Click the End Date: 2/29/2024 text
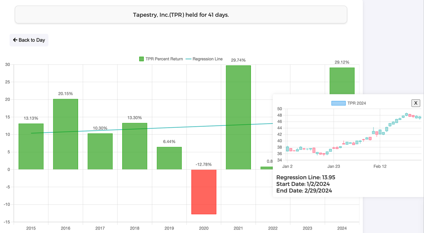This screenshot has height=233, width=424. [x=304, y=191]
